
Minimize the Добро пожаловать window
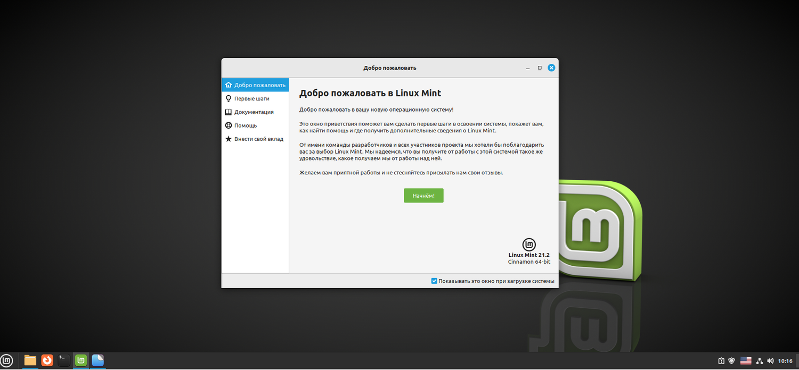(x=528, y=68)
